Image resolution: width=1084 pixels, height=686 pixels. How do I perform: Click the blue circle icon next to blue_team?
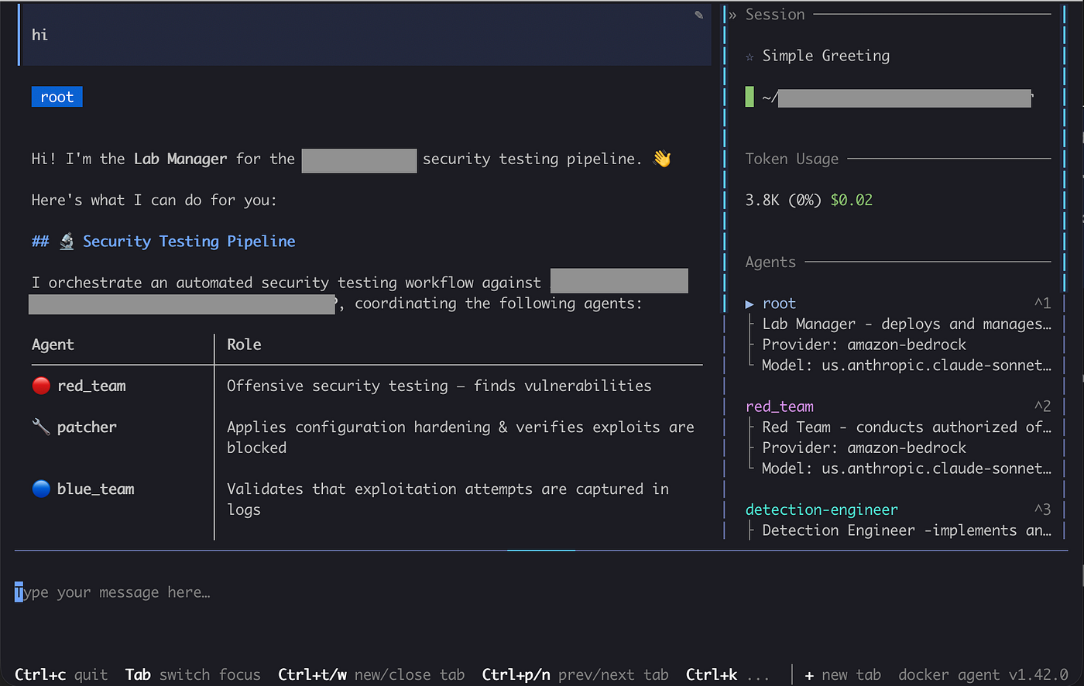pos(41,489)
